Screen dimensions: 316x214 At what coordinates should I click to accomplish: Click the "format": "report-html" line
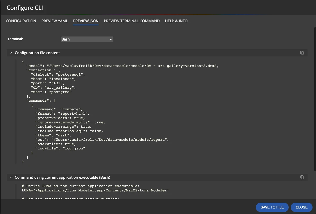[x=63, y=114]
